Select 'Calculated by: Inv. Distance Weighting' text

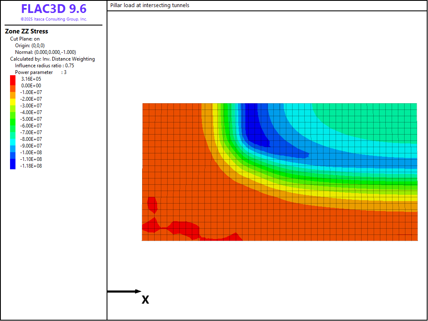tap(52, 59)
